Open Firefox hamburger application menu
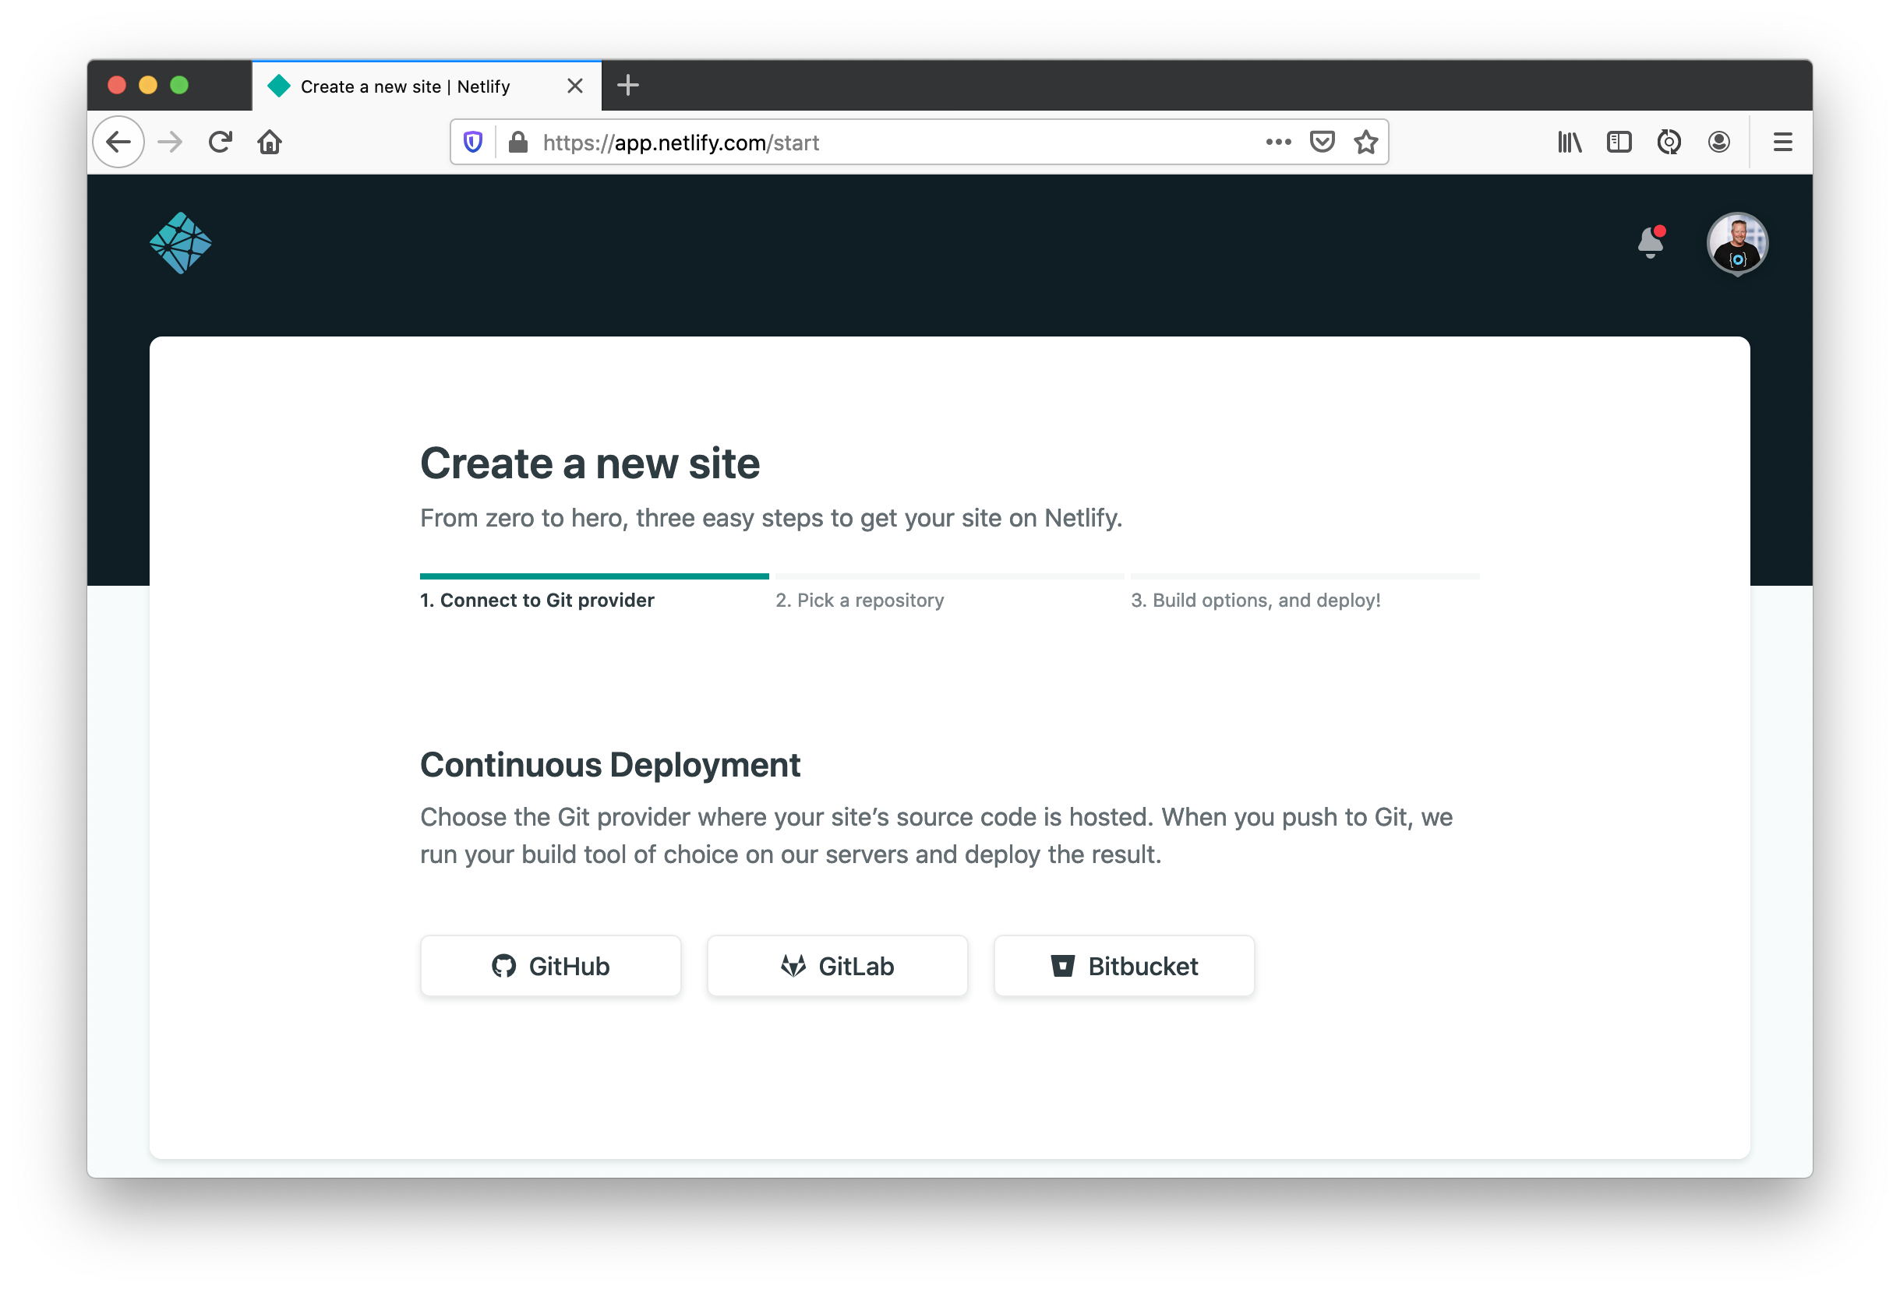 coord(1782,143)
